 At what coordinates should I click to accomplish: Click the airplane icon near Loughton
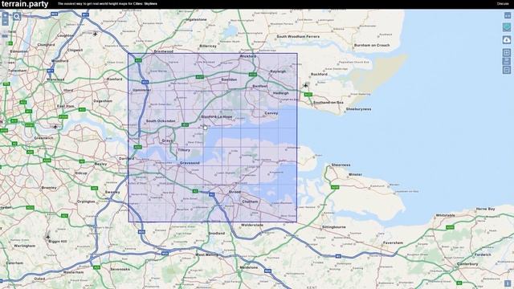tap(95, 34)
